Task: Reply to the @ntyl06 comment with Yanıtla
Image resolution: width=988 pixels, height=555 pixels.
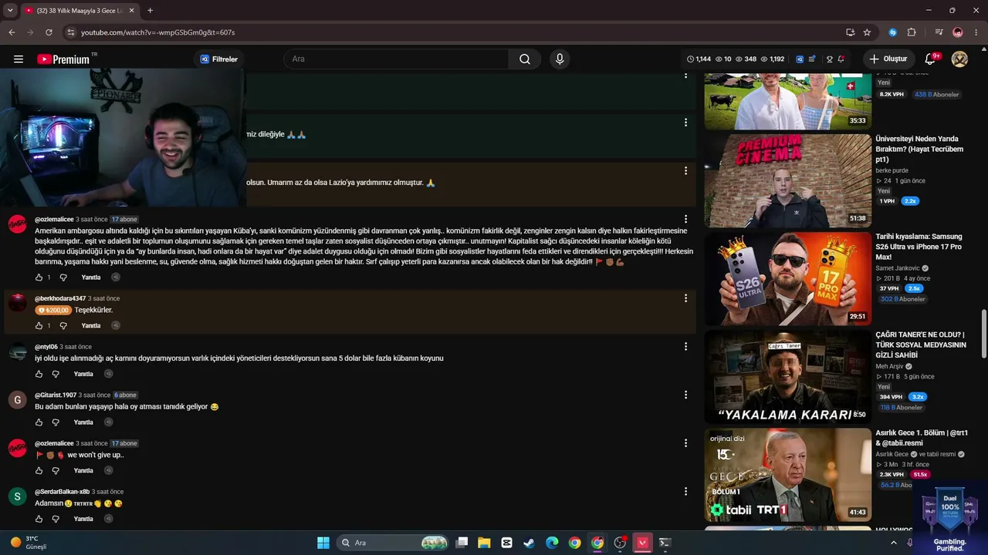Action: click(83, 374)
